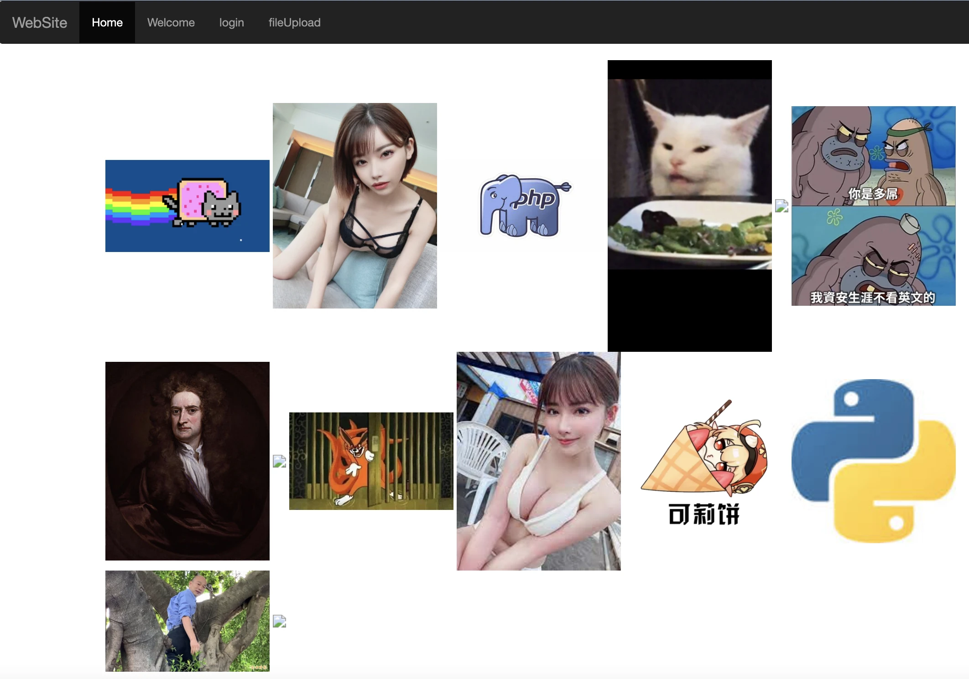Open the orange fox behind bars image
Screen dimensions: 969x679
[x=371, y=461]
